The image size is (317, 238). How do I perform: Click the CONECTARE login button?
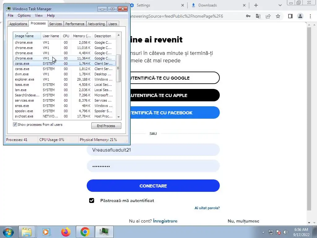pyautogui.click(x=153, y=186)
